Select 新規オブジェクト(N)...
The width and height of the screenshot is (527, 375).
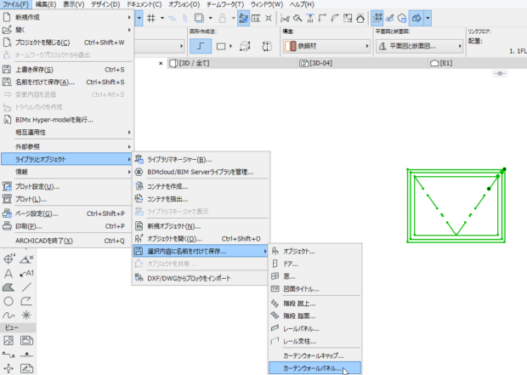[201, 226]
